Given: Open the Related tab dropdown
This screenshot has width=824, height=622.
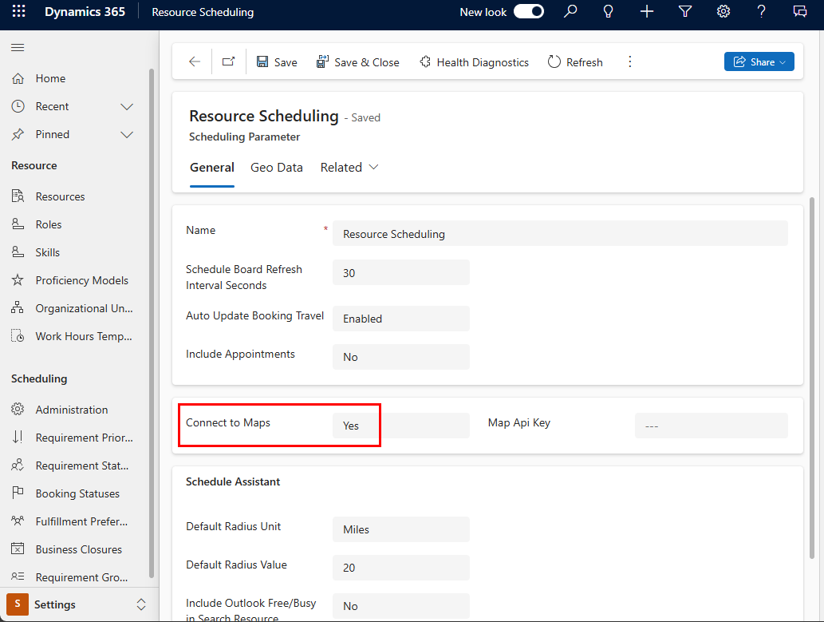Looking at the screenshot, I should pos(349,168).
